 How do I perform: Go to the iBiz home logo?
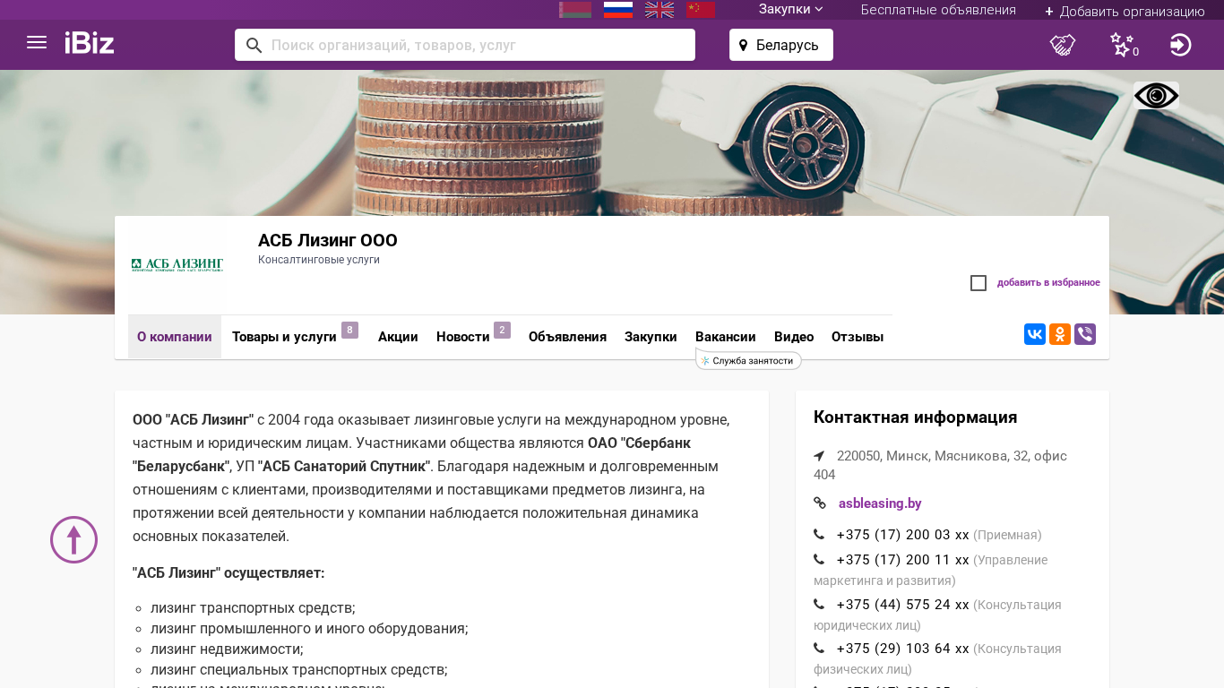coord(90,43)
